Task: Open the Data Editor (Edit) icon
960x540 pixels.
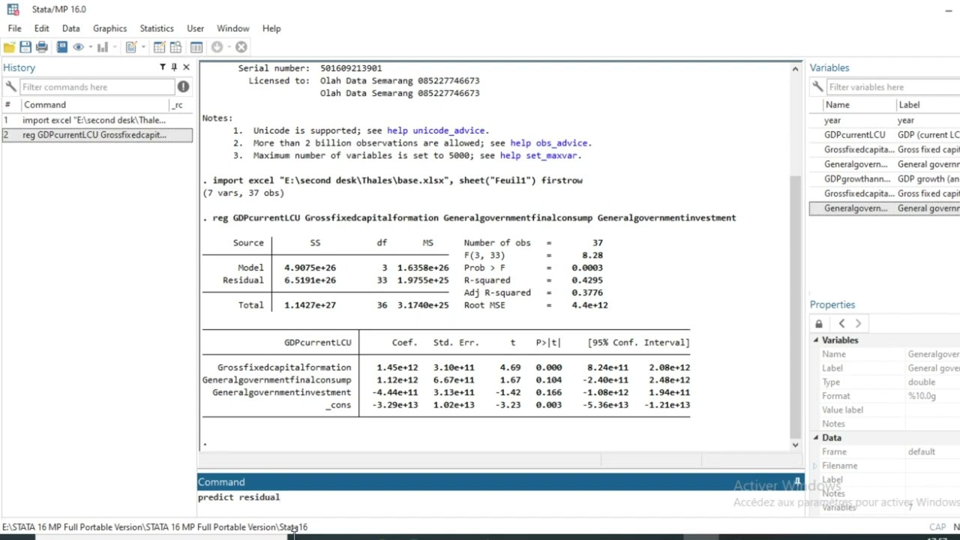Action: click(x=159, y=47)
